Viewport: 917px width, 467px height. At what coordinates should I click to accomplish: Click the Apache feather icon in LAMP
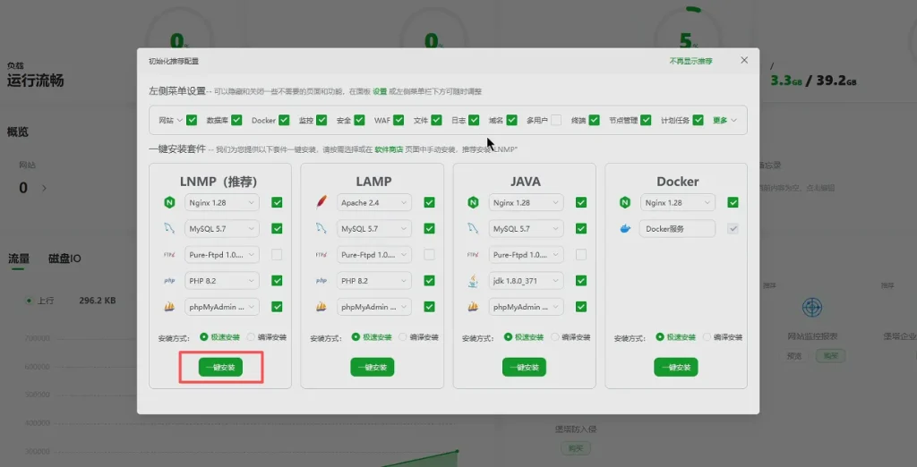click(x=321, y=203)
